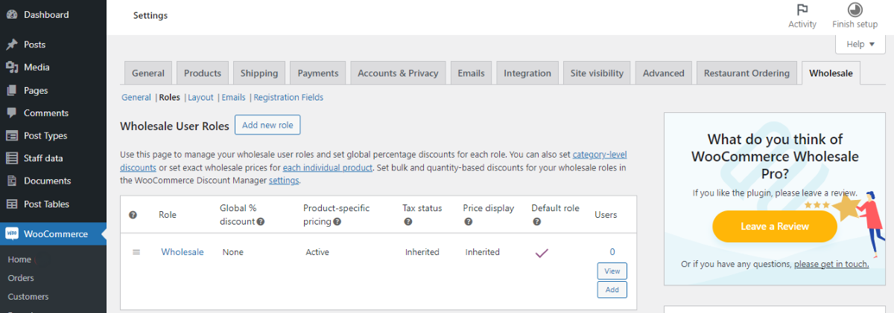The height and width of the screenshot is (313, 894).
Task: Click the Inherited value under Tax status
Action: [x=422, y=252]
